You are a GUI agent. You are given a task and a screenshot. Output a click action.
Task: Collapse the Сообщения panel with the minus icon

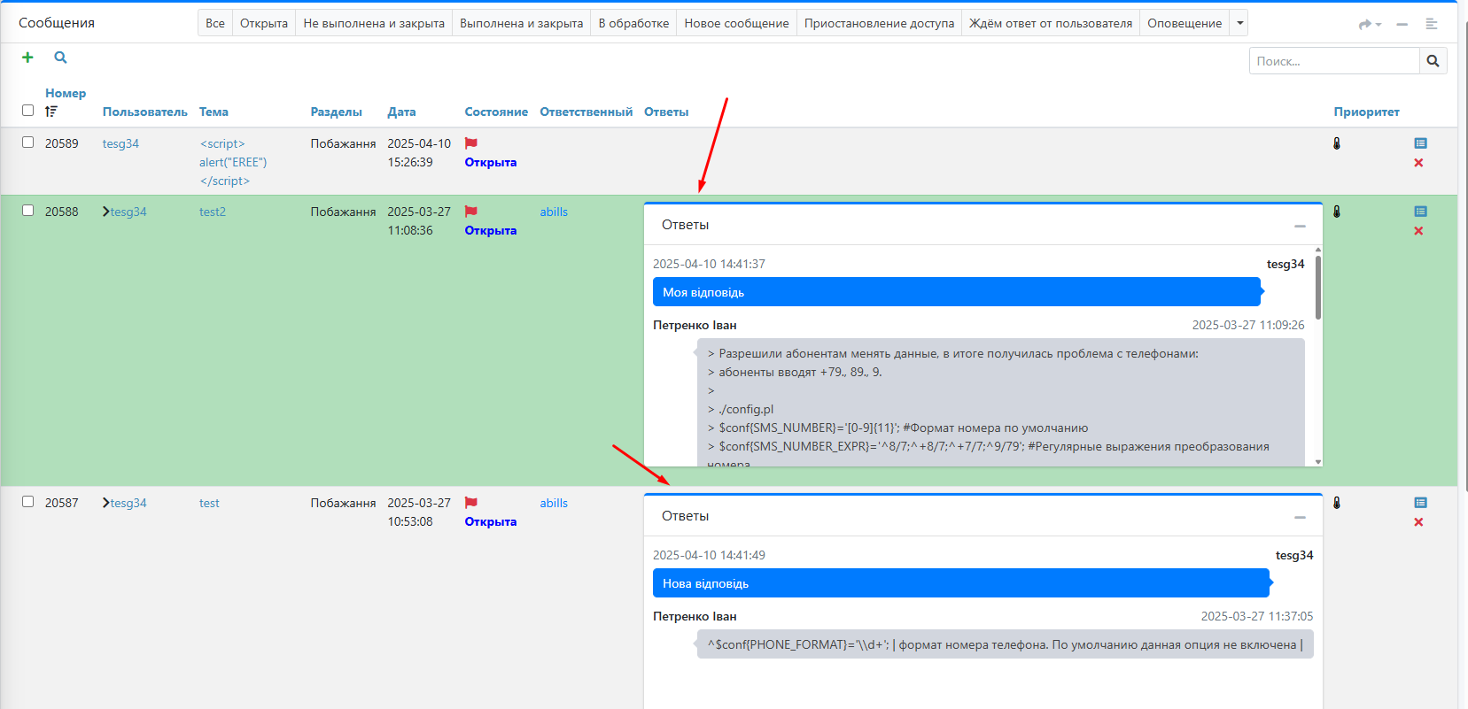point(1402,24)
